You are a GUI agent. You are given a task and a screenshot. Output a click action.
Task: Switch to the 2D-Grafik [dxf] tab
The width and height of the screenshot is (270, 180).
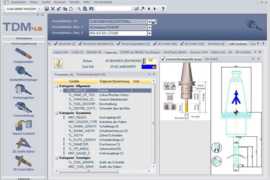tap(165, 44)
